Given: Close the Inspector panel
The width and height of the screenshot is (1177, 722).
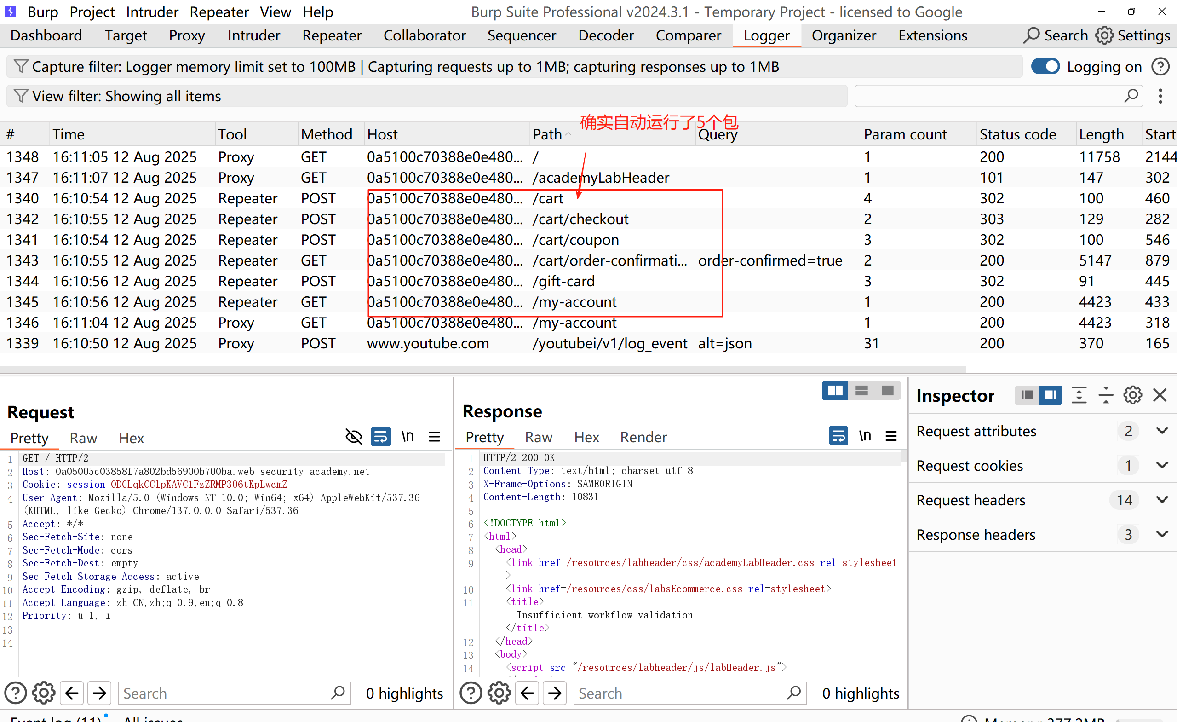Looking at the screenshot, I should [x=1160, y=395].
